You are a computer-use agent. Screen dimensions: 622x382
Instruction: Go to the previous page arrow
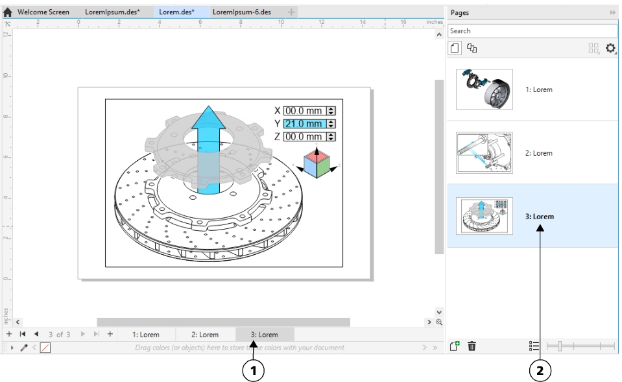point(36,334)
